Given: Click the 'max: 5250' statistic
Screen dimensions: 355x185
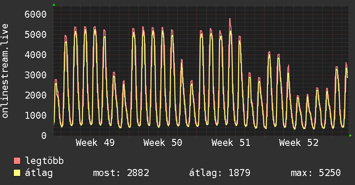Looking at the screenshot, I should [316, 173].
